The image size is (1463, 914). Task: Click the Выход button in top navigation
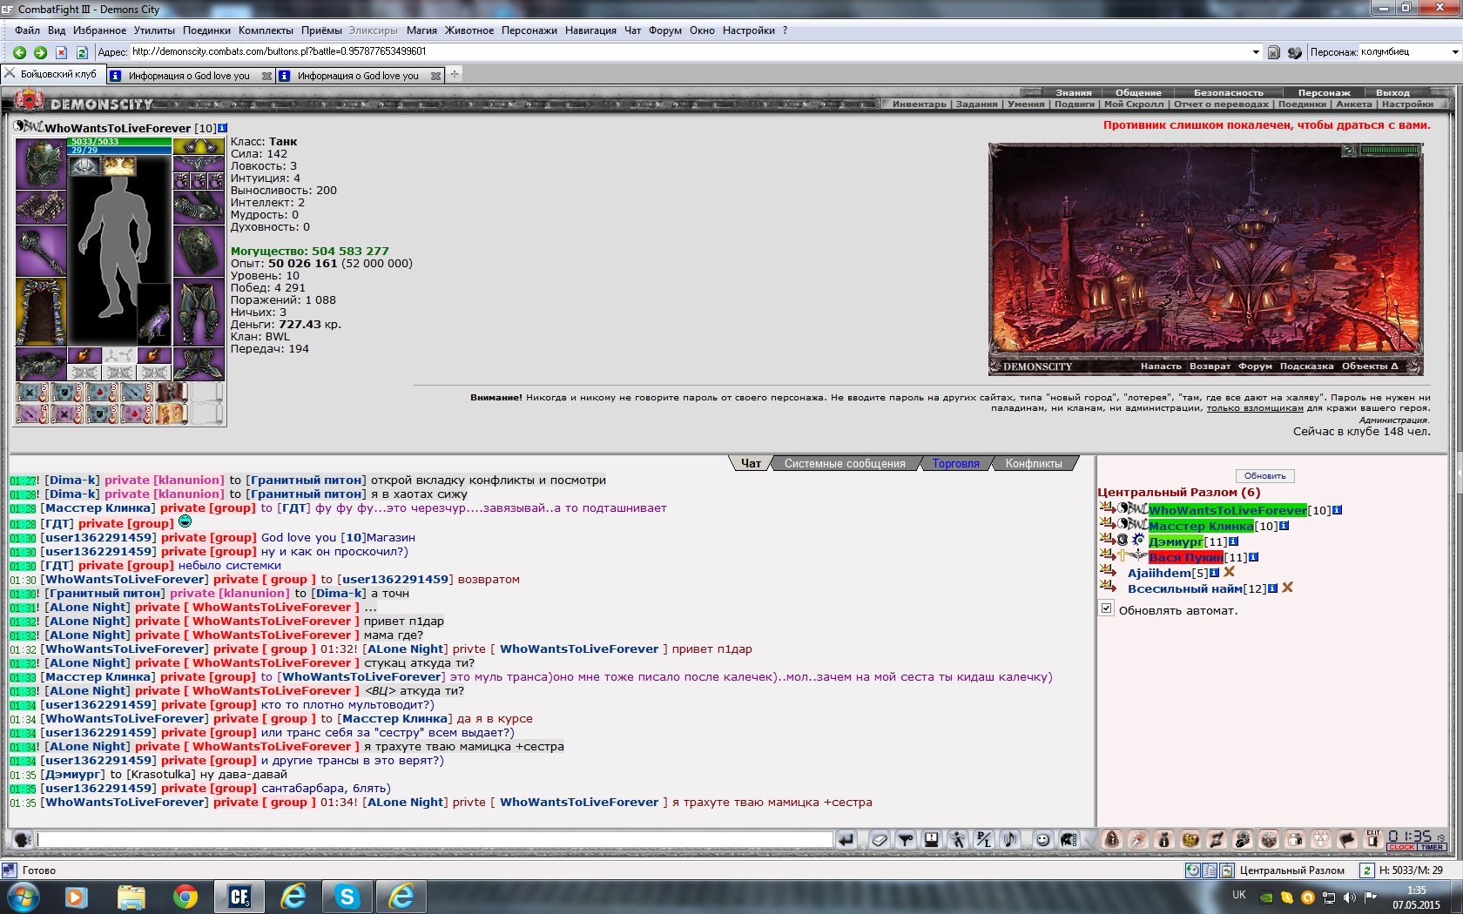(x=1392, y=92)
